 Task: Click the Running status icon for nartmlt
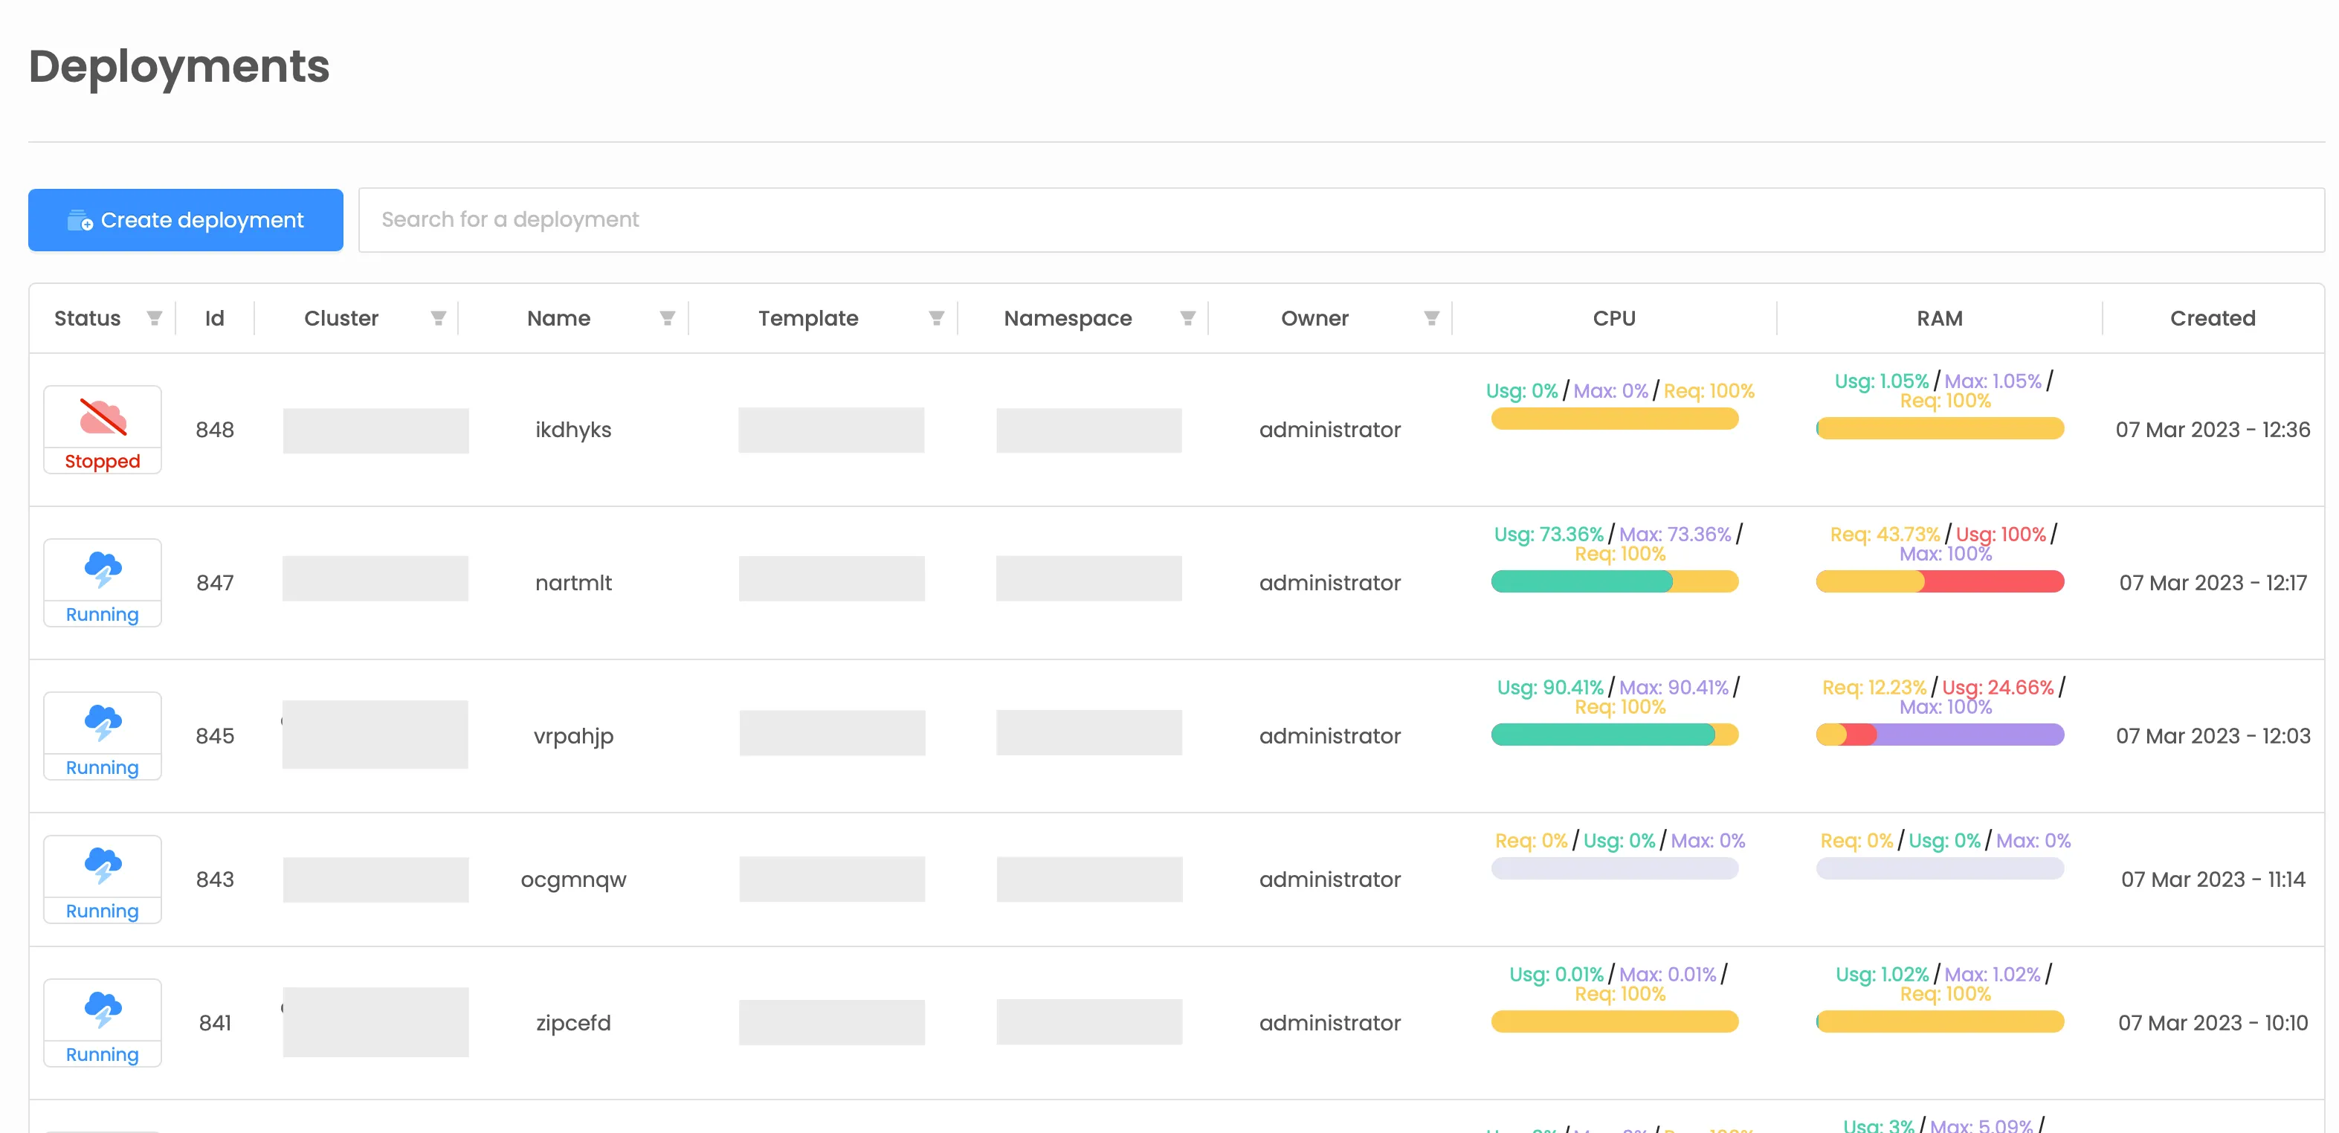[x=103, y=583]
